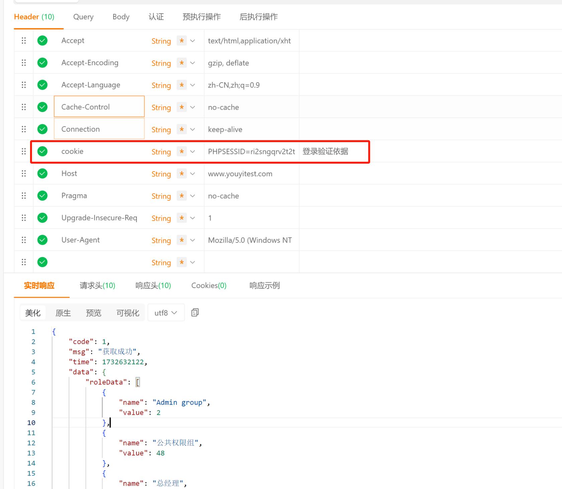Select the 原生 raw view button
The width and height of the screenshot is (562, 489).
pyautogui.click(x=63, y=313)
